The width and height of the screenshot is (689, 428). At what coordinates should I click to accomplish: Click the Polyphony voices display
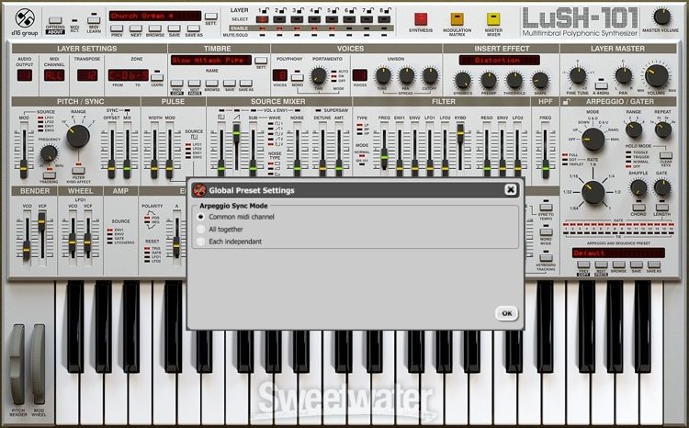point(280,75)
